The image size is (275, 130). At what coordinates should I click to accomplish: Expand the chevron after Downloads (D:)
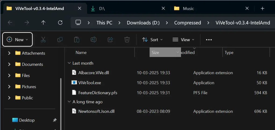click(167, 23)
